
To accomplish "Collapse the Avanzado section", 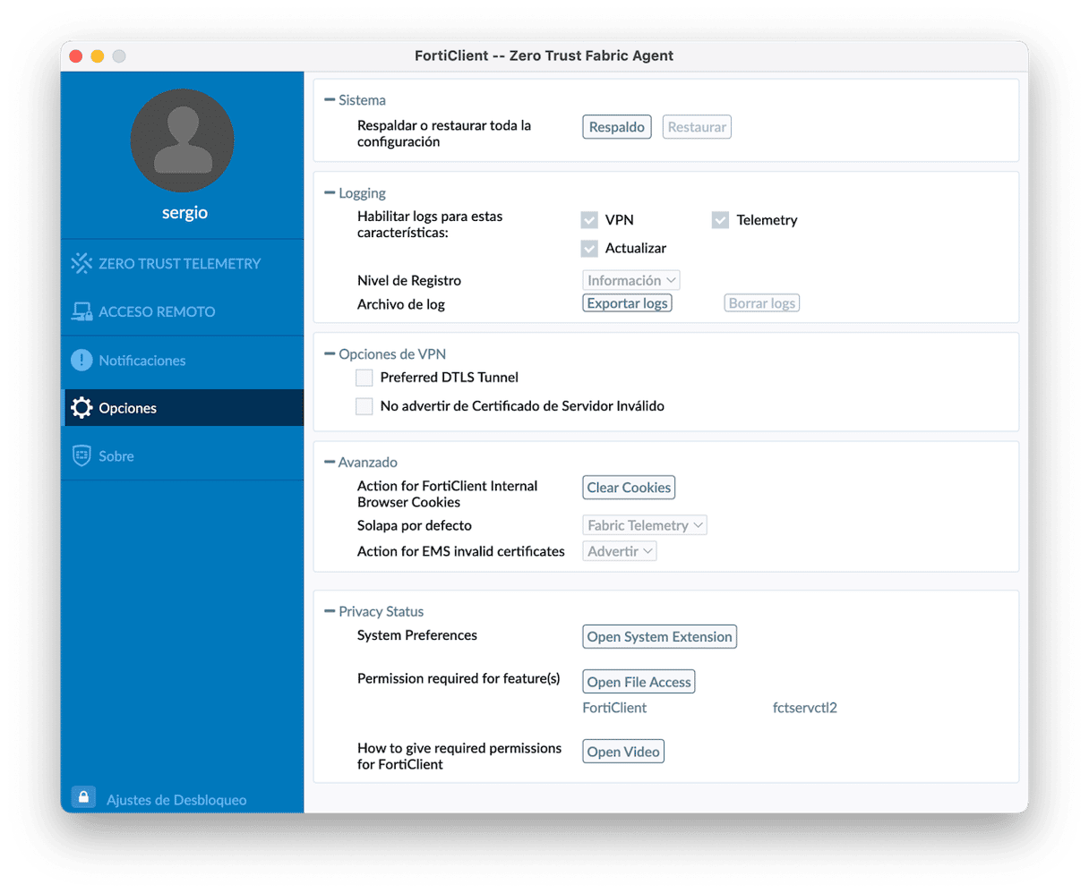I will pyautogui.click(x=330, y=463).
